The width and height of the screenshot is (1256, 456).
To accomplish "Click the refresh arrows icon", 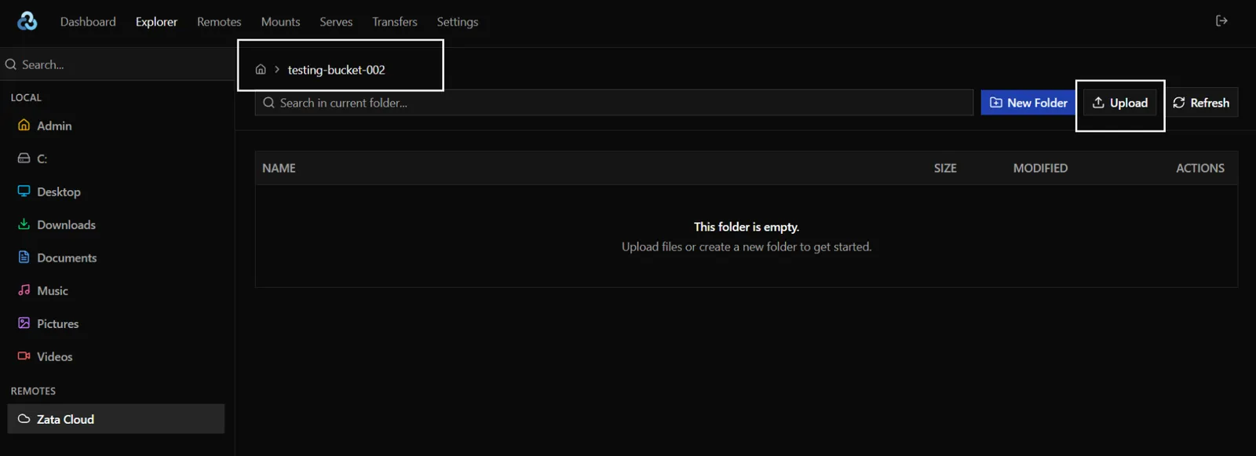I will tap(1179, 103).
